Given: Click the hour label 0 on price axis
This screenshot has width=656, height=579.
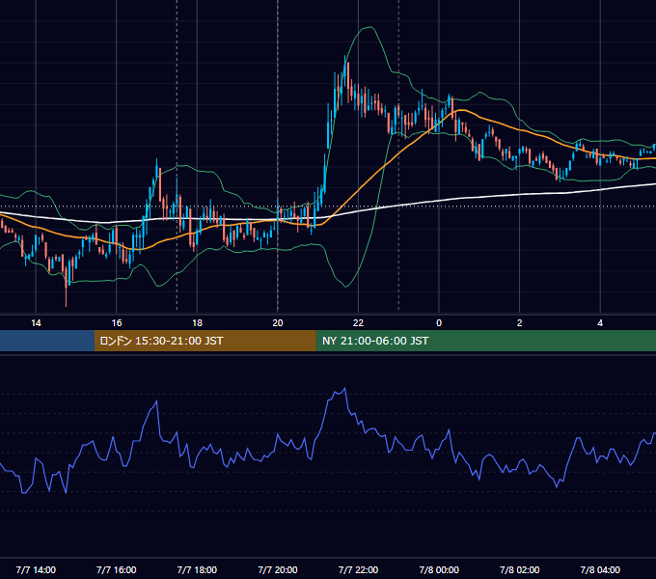Looking at the screenshot, I should 439,323.
